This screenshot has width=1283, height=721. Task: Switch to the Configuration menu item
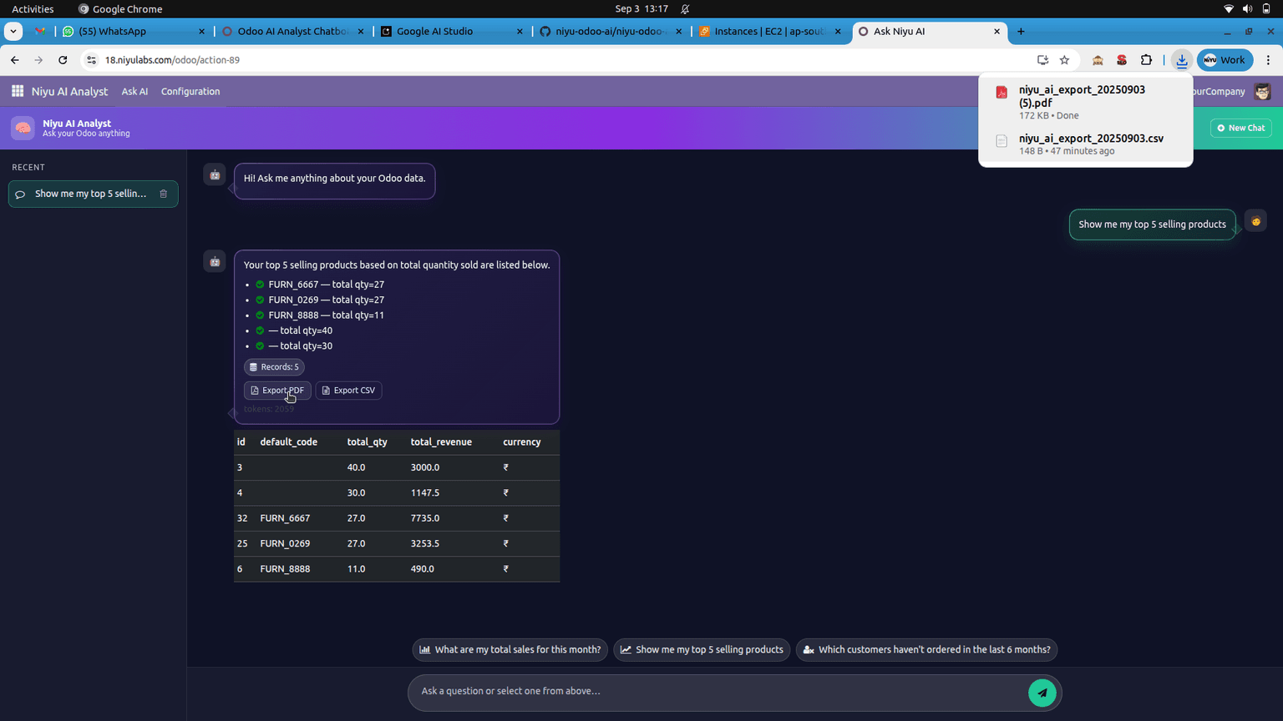pyautogui.click(x=190, y=91)
